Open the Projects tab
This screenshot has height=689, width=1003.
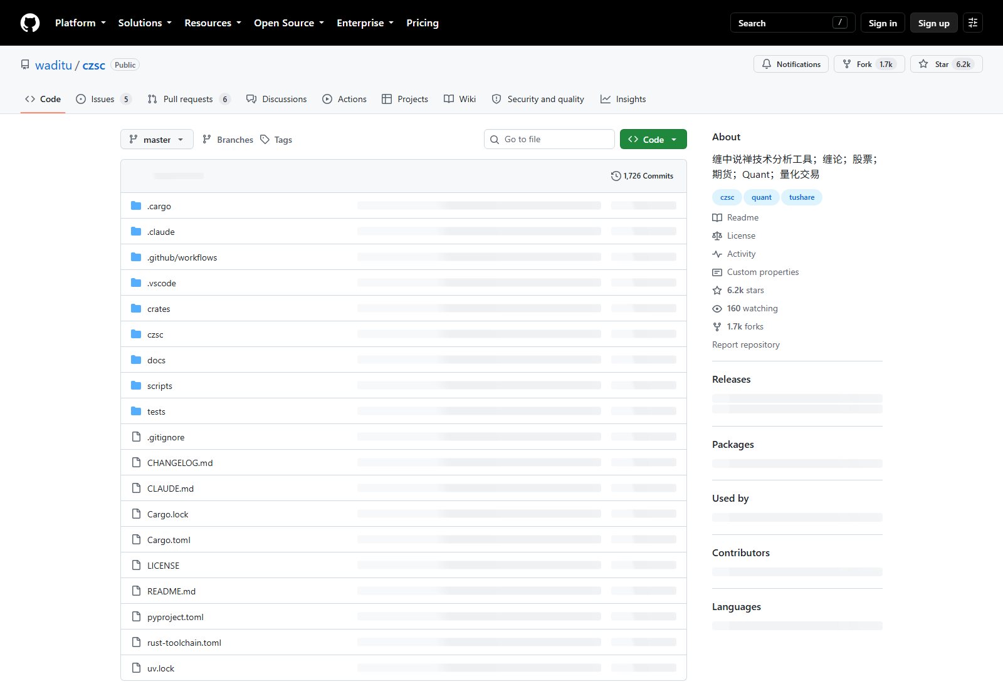tap(405, 99)
